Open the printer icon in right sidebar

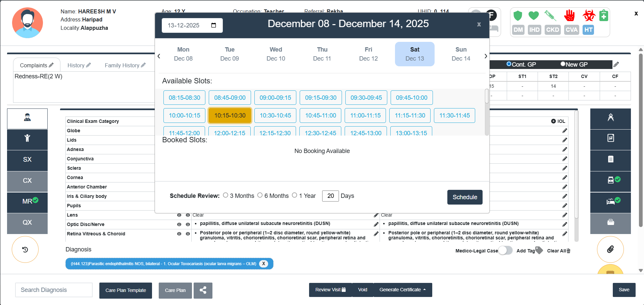(x=610, y=222)
